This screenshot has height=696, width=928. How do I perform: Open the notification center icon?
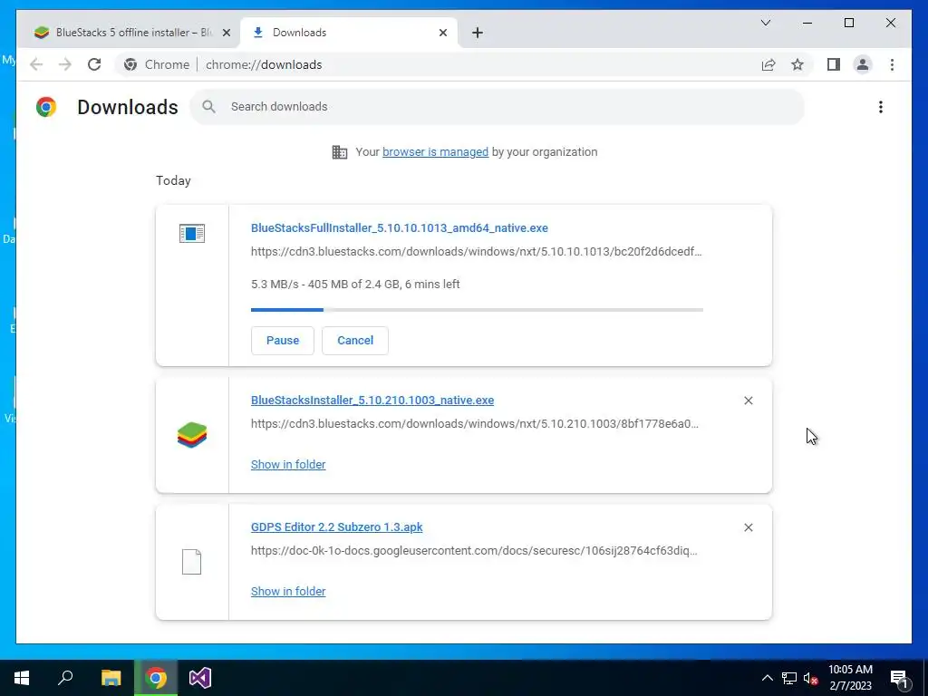pos(899,678)
